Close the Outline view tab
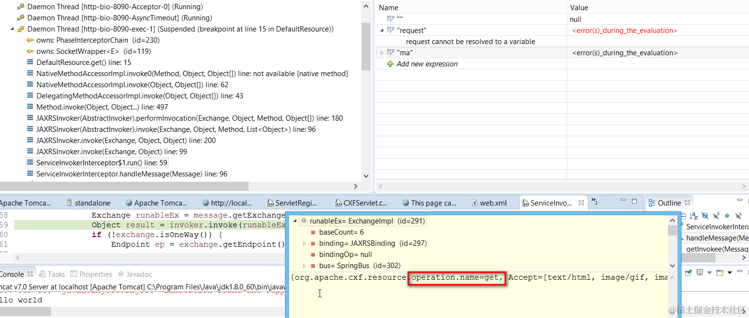The height and width of the screenshot is (318, 749). 687,203
